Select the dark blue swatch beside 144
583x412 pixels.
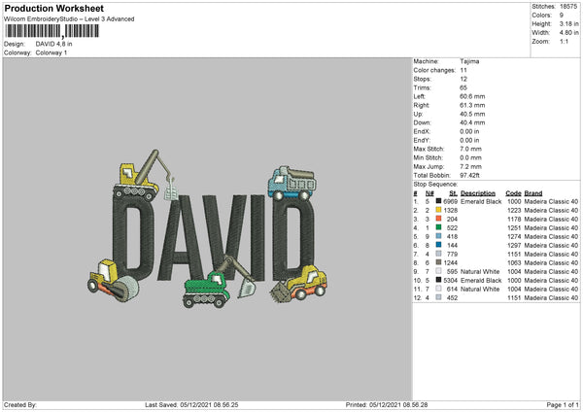point(439,245)
